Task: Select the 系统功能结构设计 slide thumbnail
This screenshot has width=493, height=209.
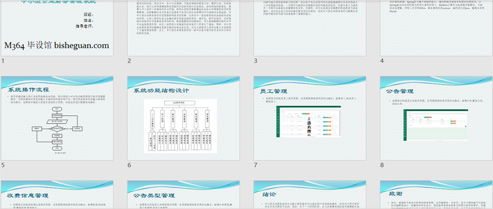Action: click(x=184, y=118)
